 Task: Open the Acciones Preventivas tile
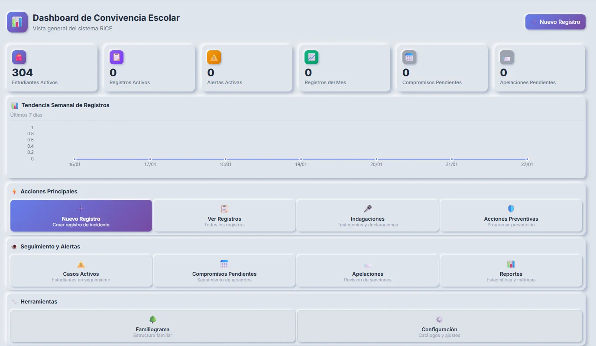pos(511,215)
